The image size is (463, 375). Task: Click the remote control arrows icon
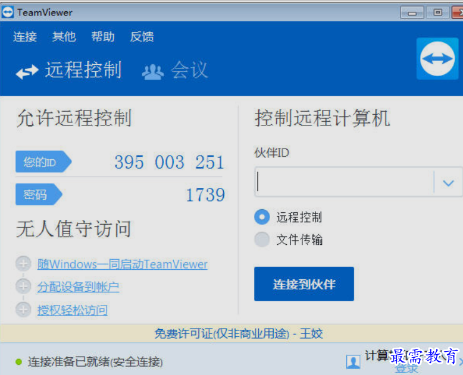[x=27, y=72]
